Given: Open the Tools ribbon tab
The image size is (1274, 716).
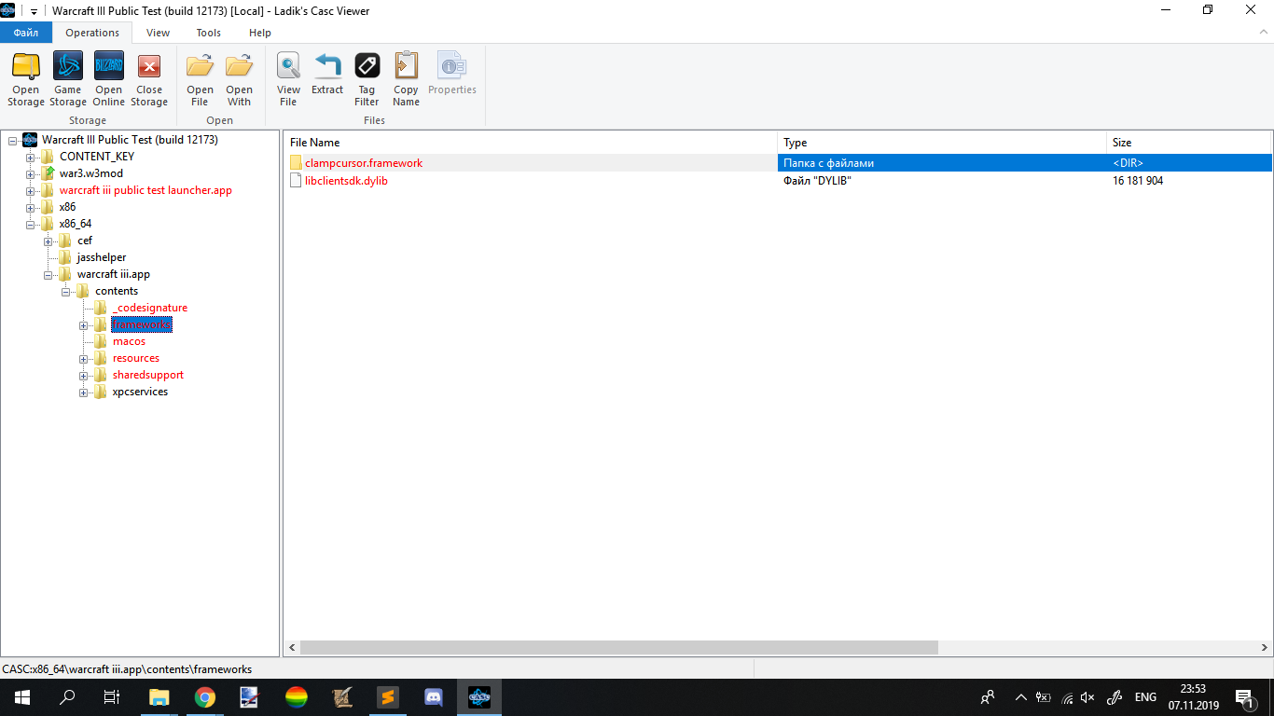Looking at the screenshot, I should click(209, 33).
